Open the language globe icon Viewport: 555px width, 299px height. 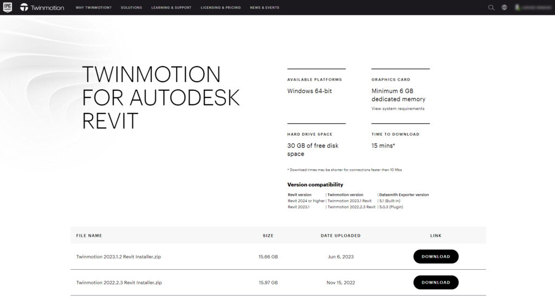[x=504, y=8]
